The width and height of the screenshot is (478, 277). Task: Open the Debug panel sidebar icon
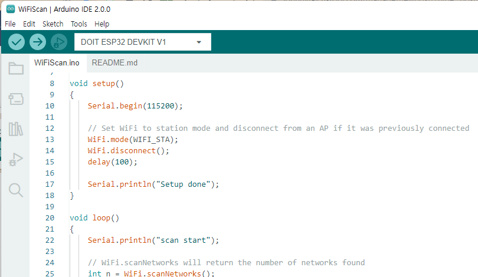coord(16,159)
